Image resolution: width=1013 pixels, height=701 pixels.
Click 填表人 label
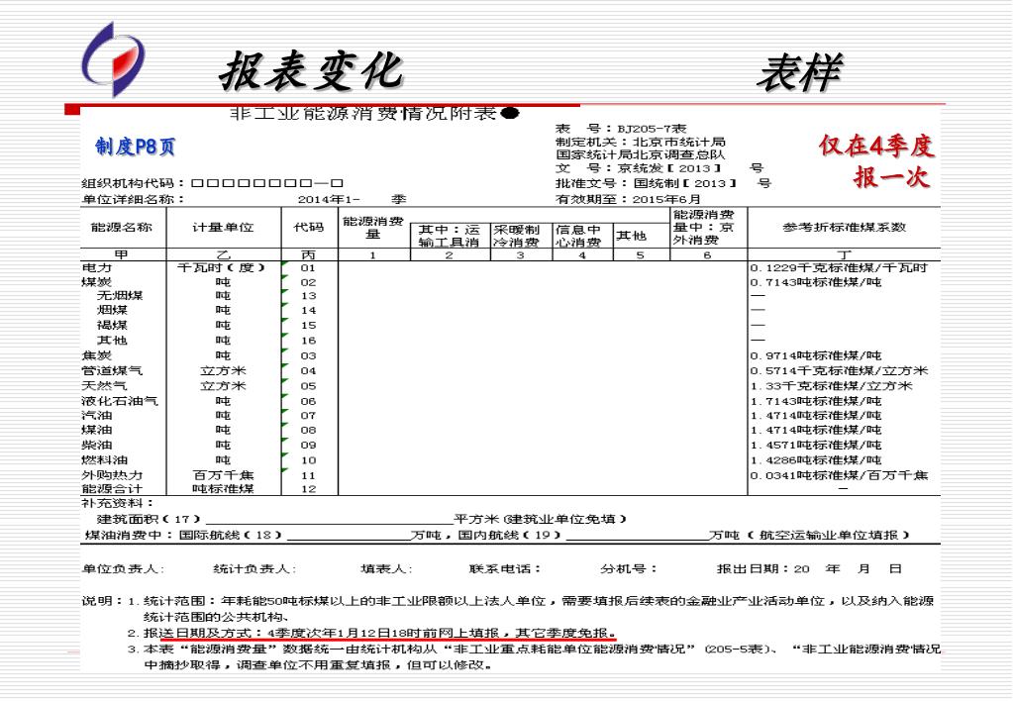[x=386, y=569]
